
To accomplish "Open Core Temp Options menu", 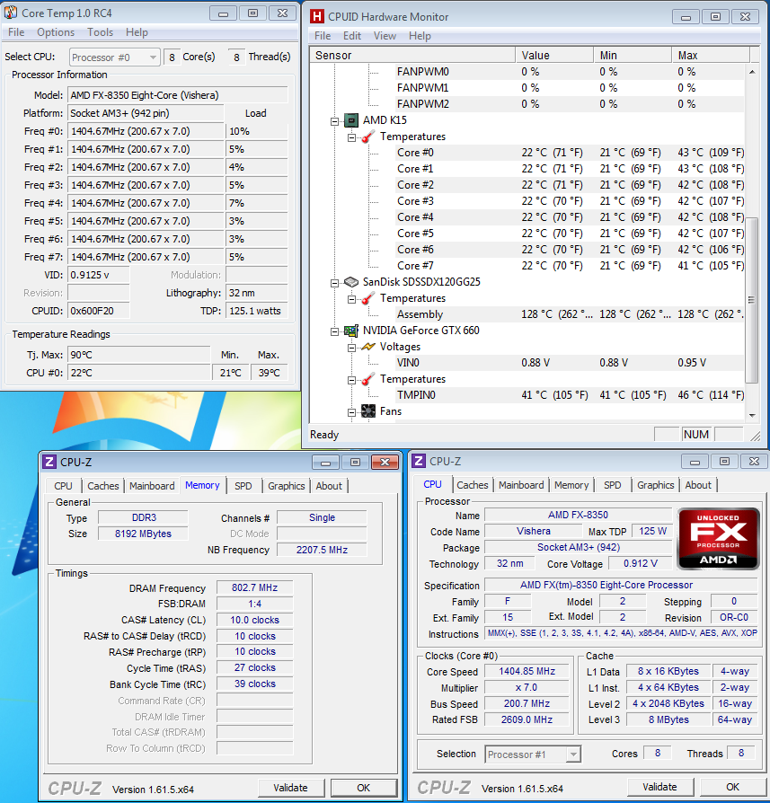I will [56, 32].
